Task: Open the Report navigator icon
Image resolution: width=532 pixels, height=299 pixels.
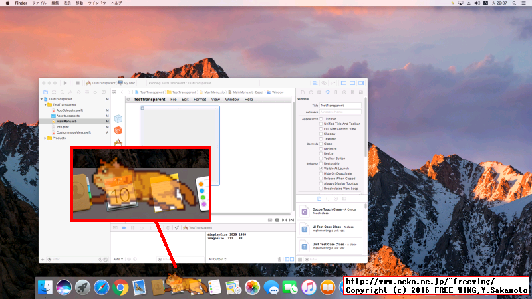Action: click(104, 92)
